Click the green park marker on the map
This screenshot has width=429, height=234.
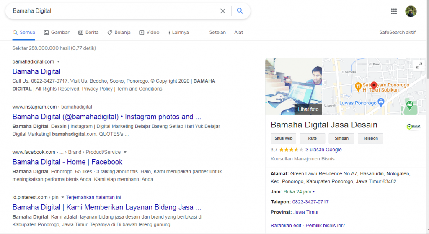410,105
